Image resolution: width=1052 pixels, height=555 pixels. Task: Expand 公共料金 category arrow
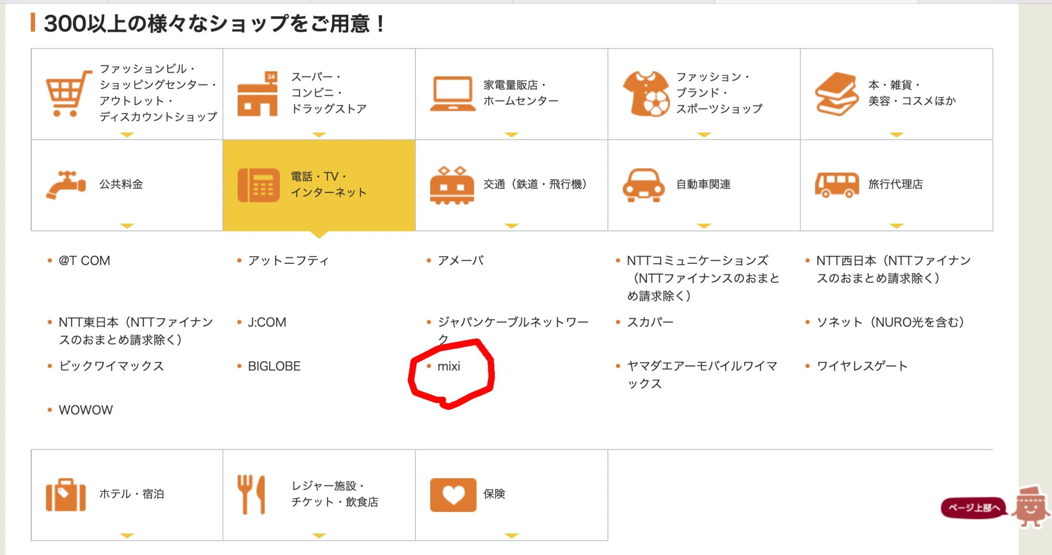pos(127,226)
